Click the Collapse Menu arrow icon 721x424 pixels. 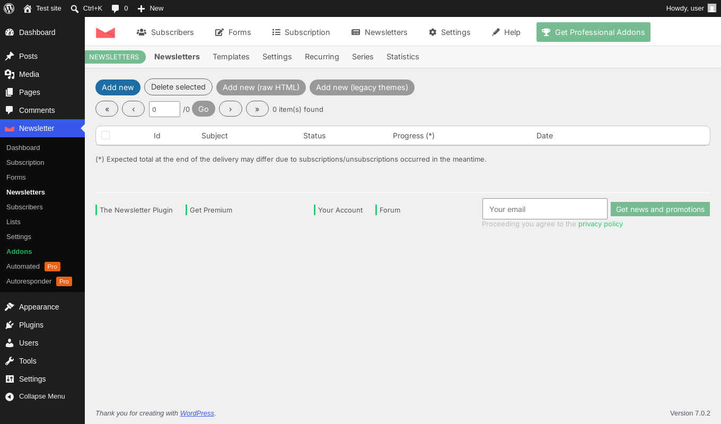point(10,396)
